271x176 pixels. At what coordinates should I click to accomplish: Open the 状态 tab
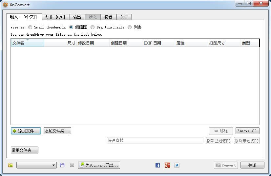(x=93, y=17)
